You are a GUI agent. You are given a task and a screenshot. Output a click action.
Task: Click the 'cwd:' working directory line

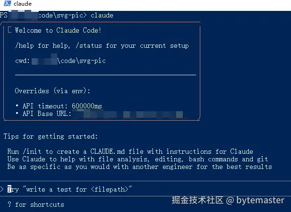60,61
